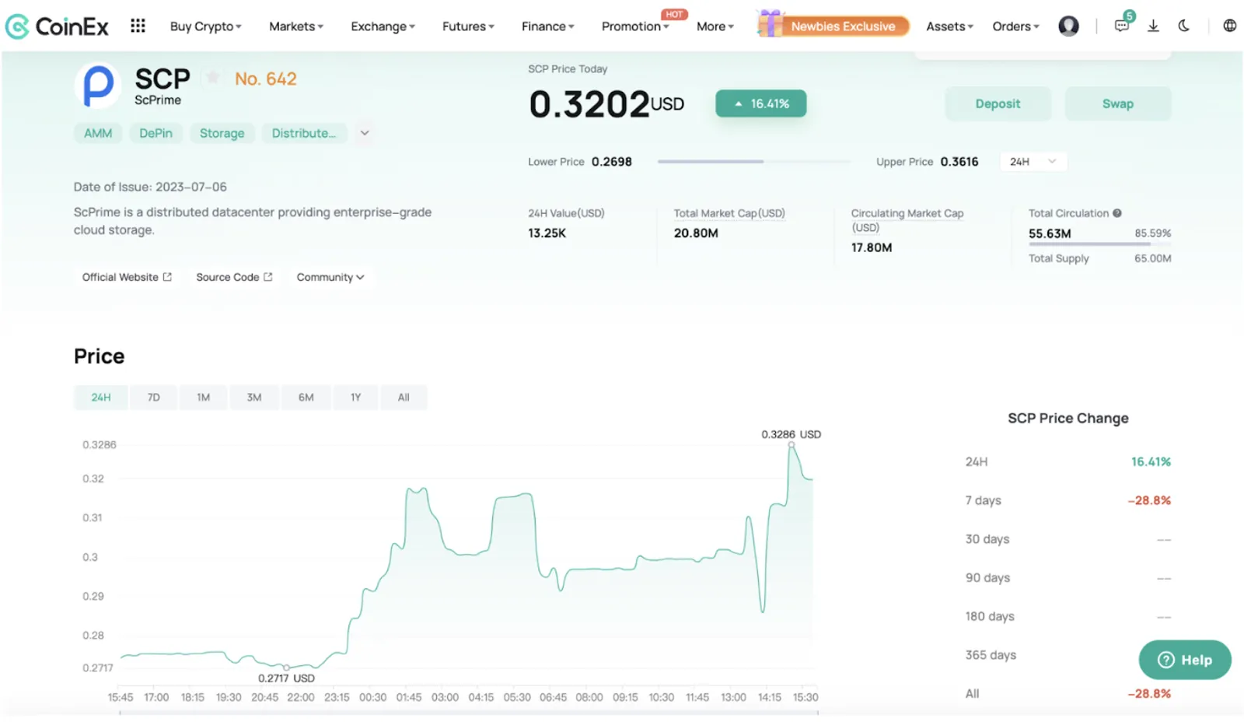This screenshot has width=1244, height=722.
Task: Open the More dropdown menu
Action: point(715,26)
